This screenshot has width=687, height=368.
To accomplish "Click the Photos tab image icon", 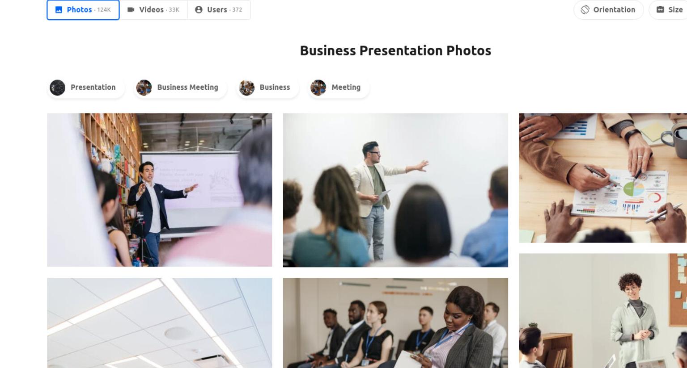I will point(59,10).
